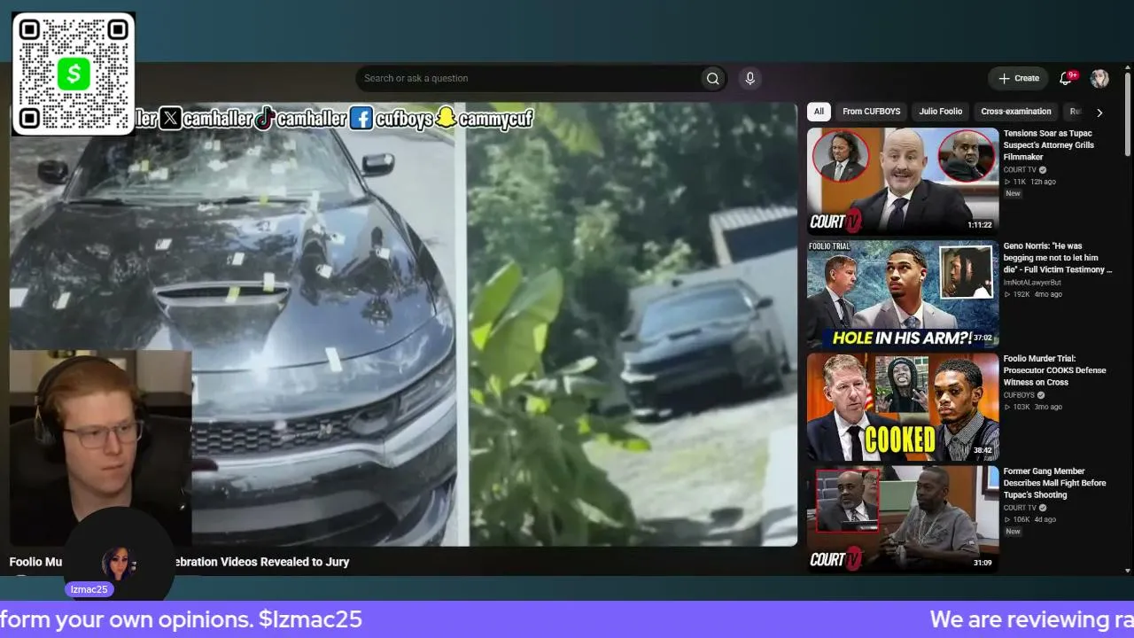1134x638 pixels.
Task: Open the account avatar menu
Action: coord(1099,79)
